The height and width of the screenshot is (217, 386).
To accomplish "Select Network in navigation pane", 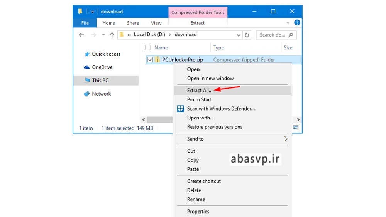I will click(102, 94).
